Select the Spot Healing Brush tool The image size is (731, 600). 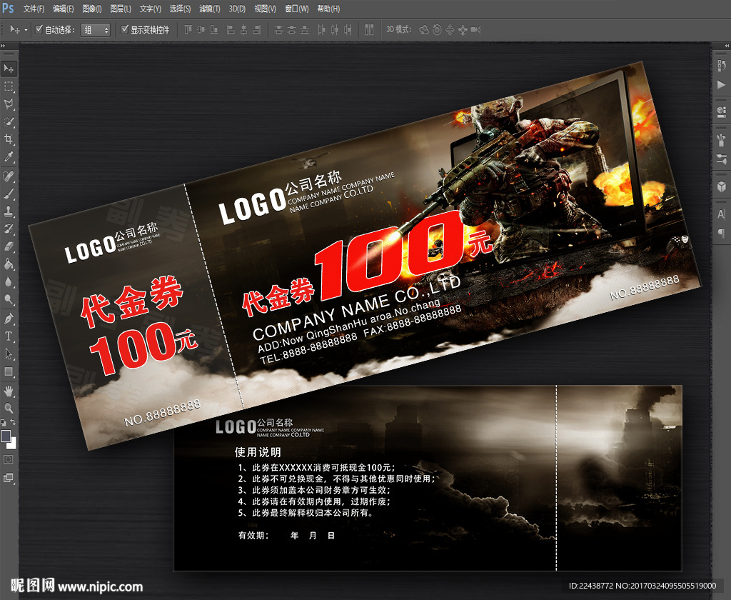(9, 176)
